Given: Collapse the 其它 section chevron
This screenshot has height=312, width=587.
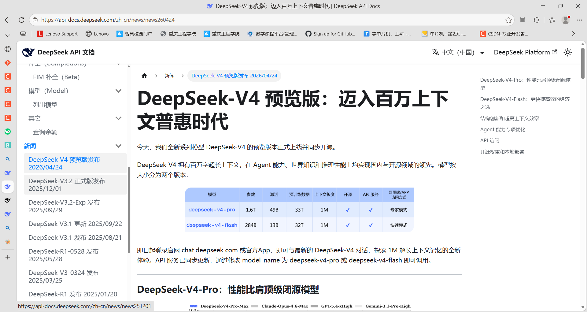Looking at the screenshot, I should pyautogui.click(x=119, y=118).
